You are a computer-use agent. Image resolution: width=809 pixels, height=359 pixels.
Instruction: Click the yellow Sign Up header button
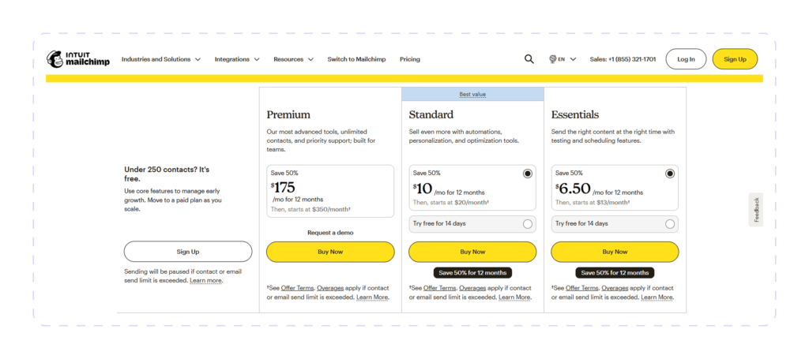click(x=735, y=59)
